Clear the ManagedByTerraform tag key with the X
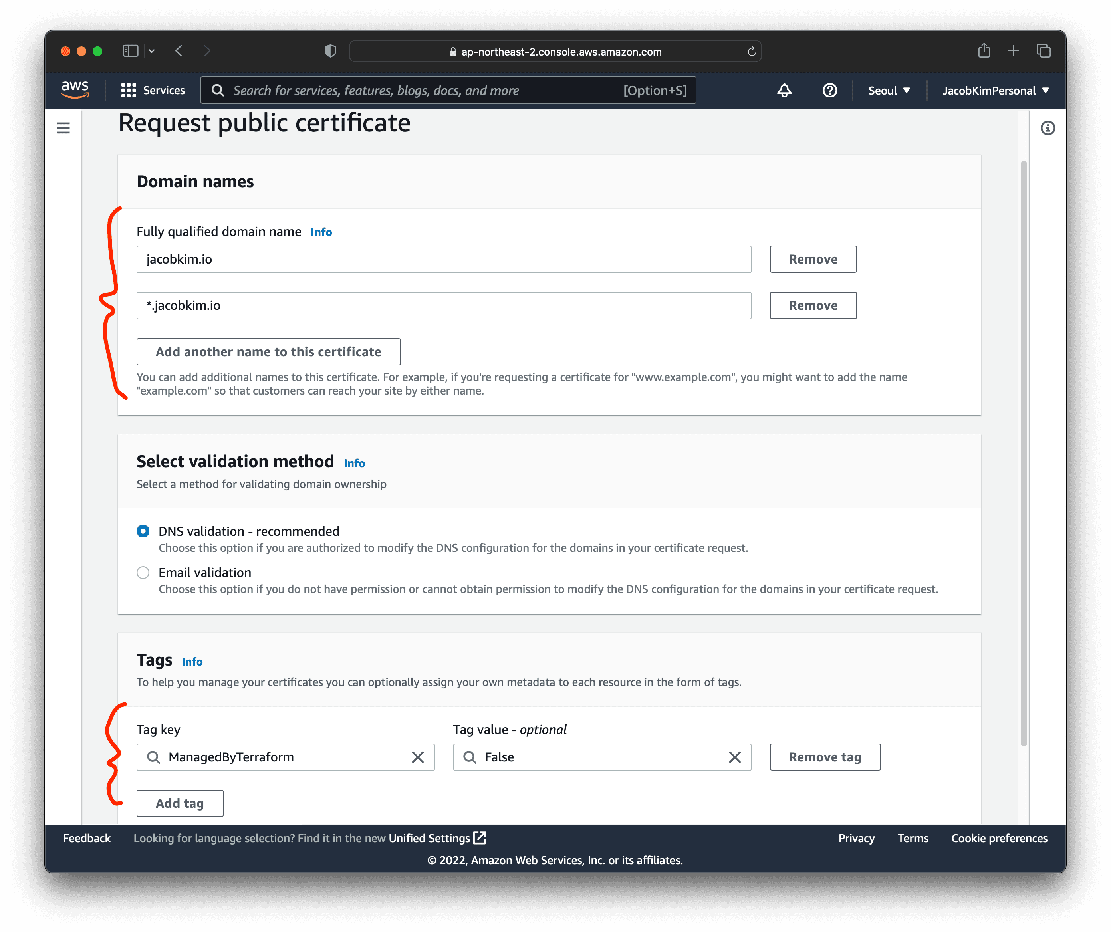Viewport: 1111px width, 932px height. click(x=417, y=757)
